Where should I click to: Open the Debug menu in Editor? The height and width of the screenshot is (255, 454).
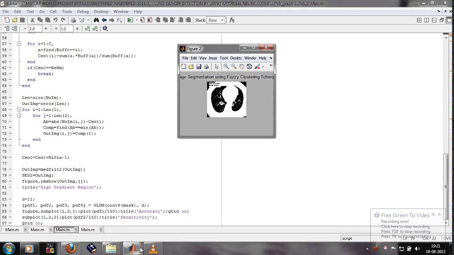(x=83, y=12)
